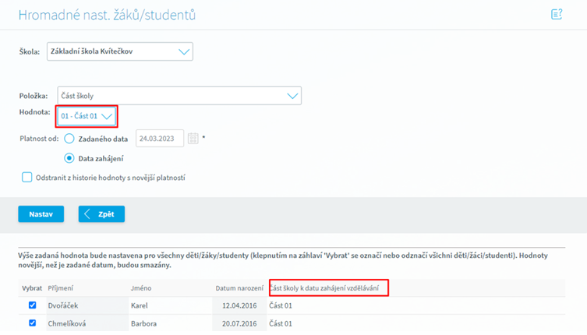This screenshot has width=587, height=335.
Task: Click the 'Nastav' button
Action: (41, 213)
